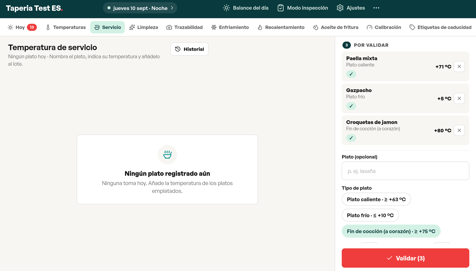Click the red Validar (3) button
This screenshot has height=271, width=476.
click(x=405, y=258)
